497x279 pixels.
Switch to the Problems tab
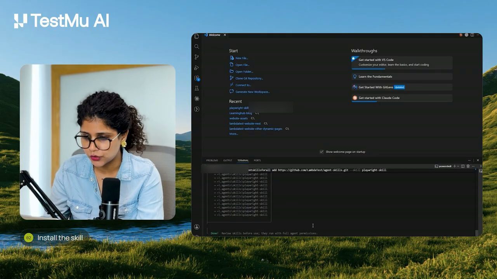[212, 160]
